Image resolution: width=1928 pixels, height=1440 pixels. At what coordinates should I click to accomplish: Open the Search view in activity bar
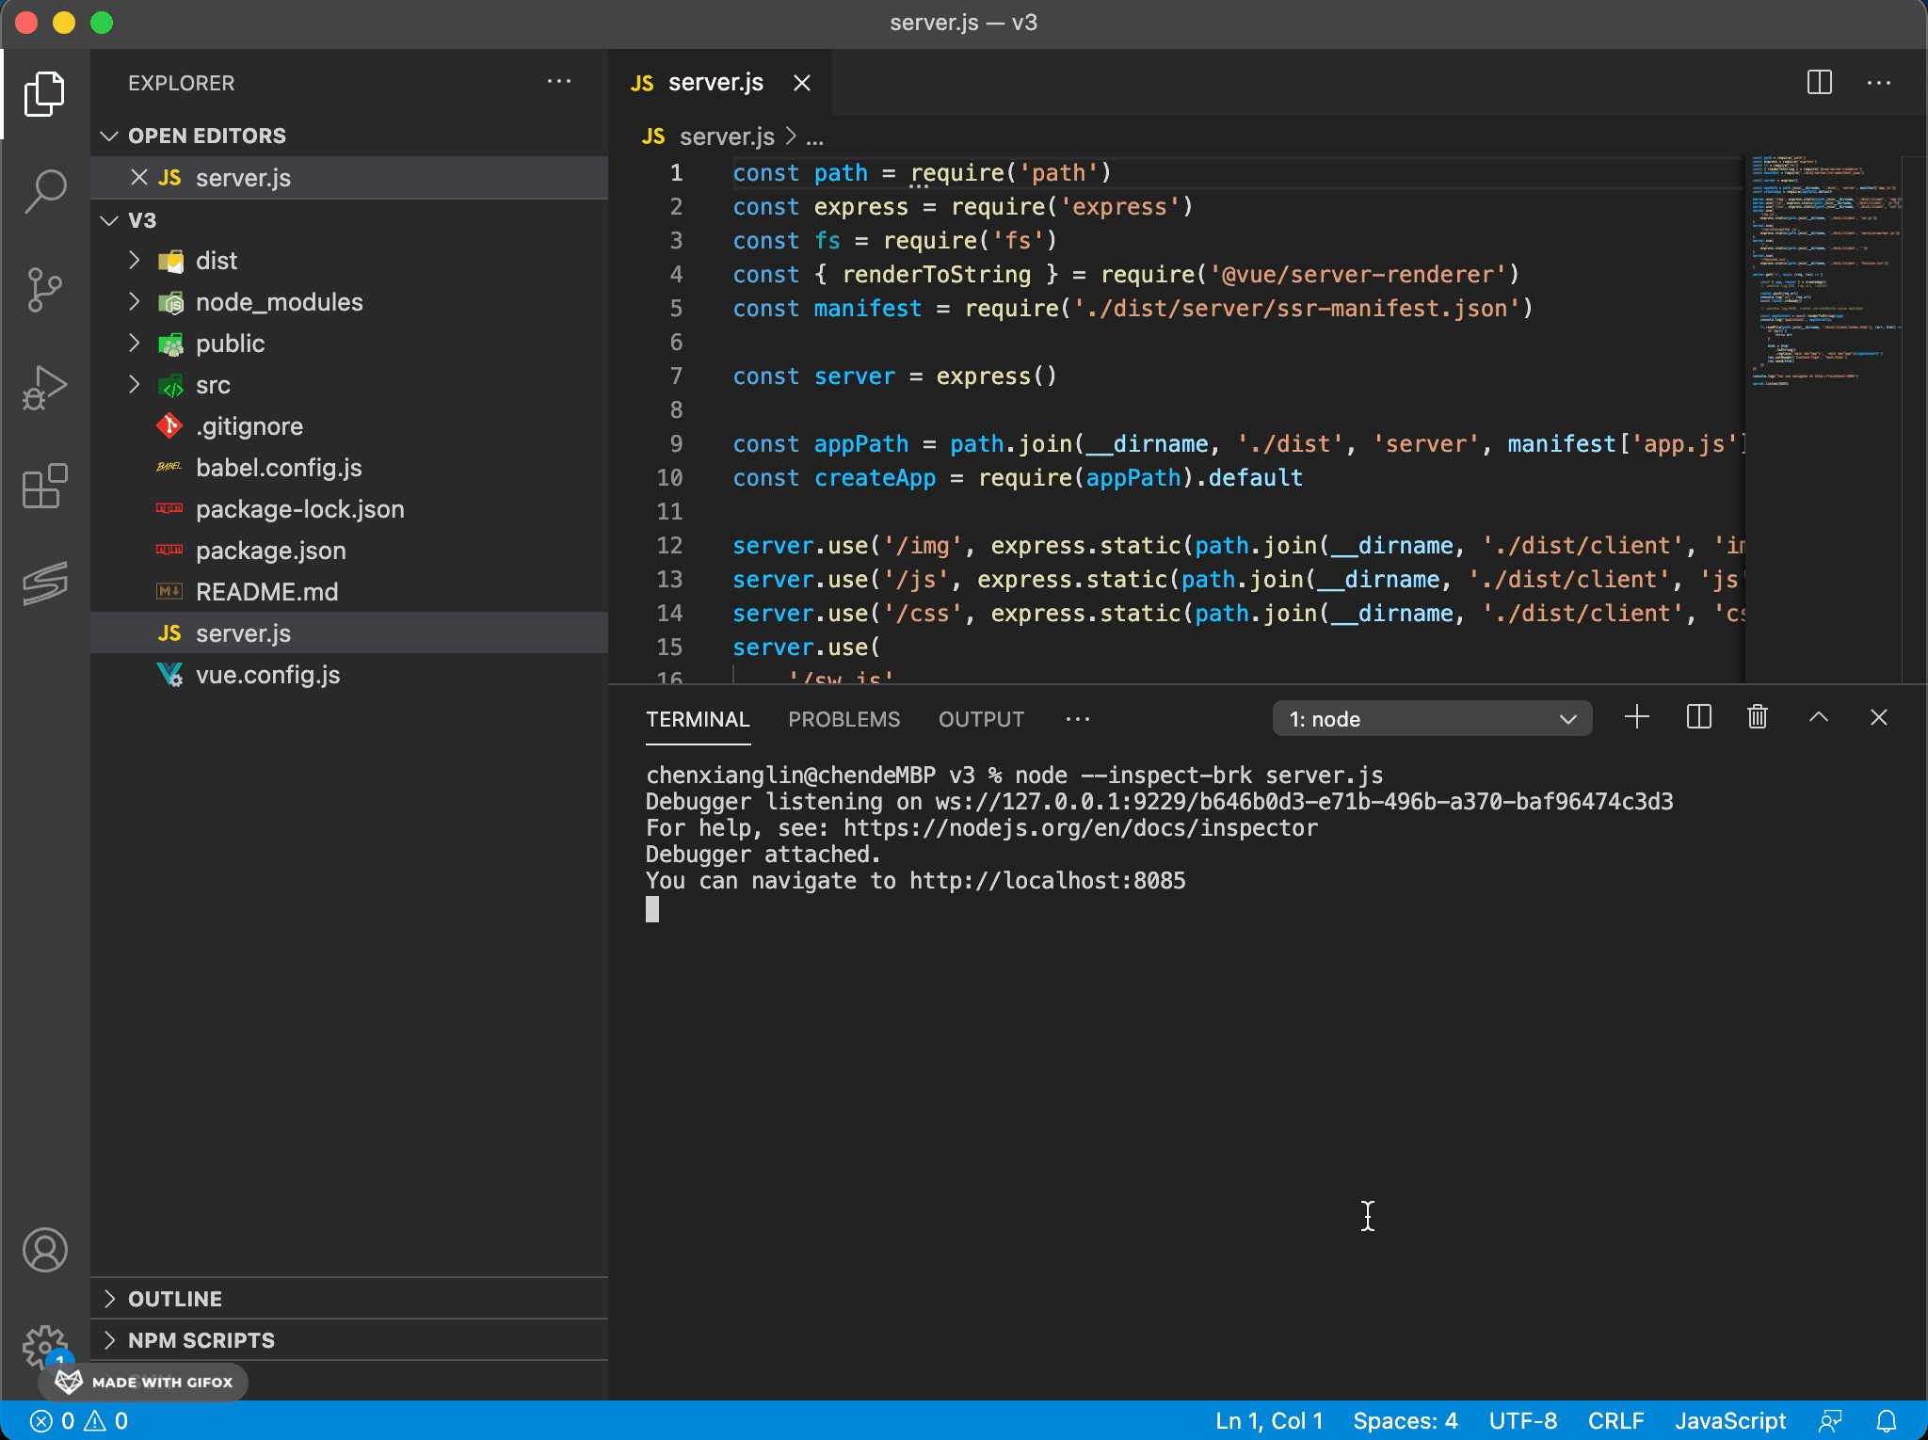(x=44, y=191)
